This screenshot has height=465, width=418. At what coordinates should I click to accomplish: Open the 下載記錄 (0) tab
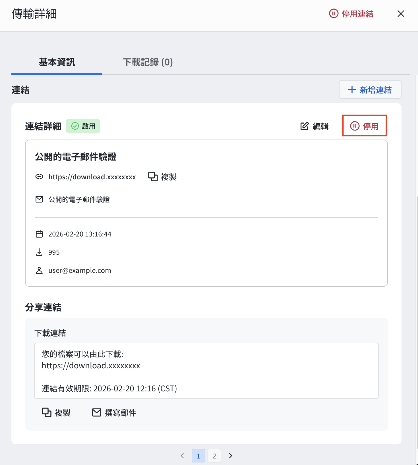148,62
